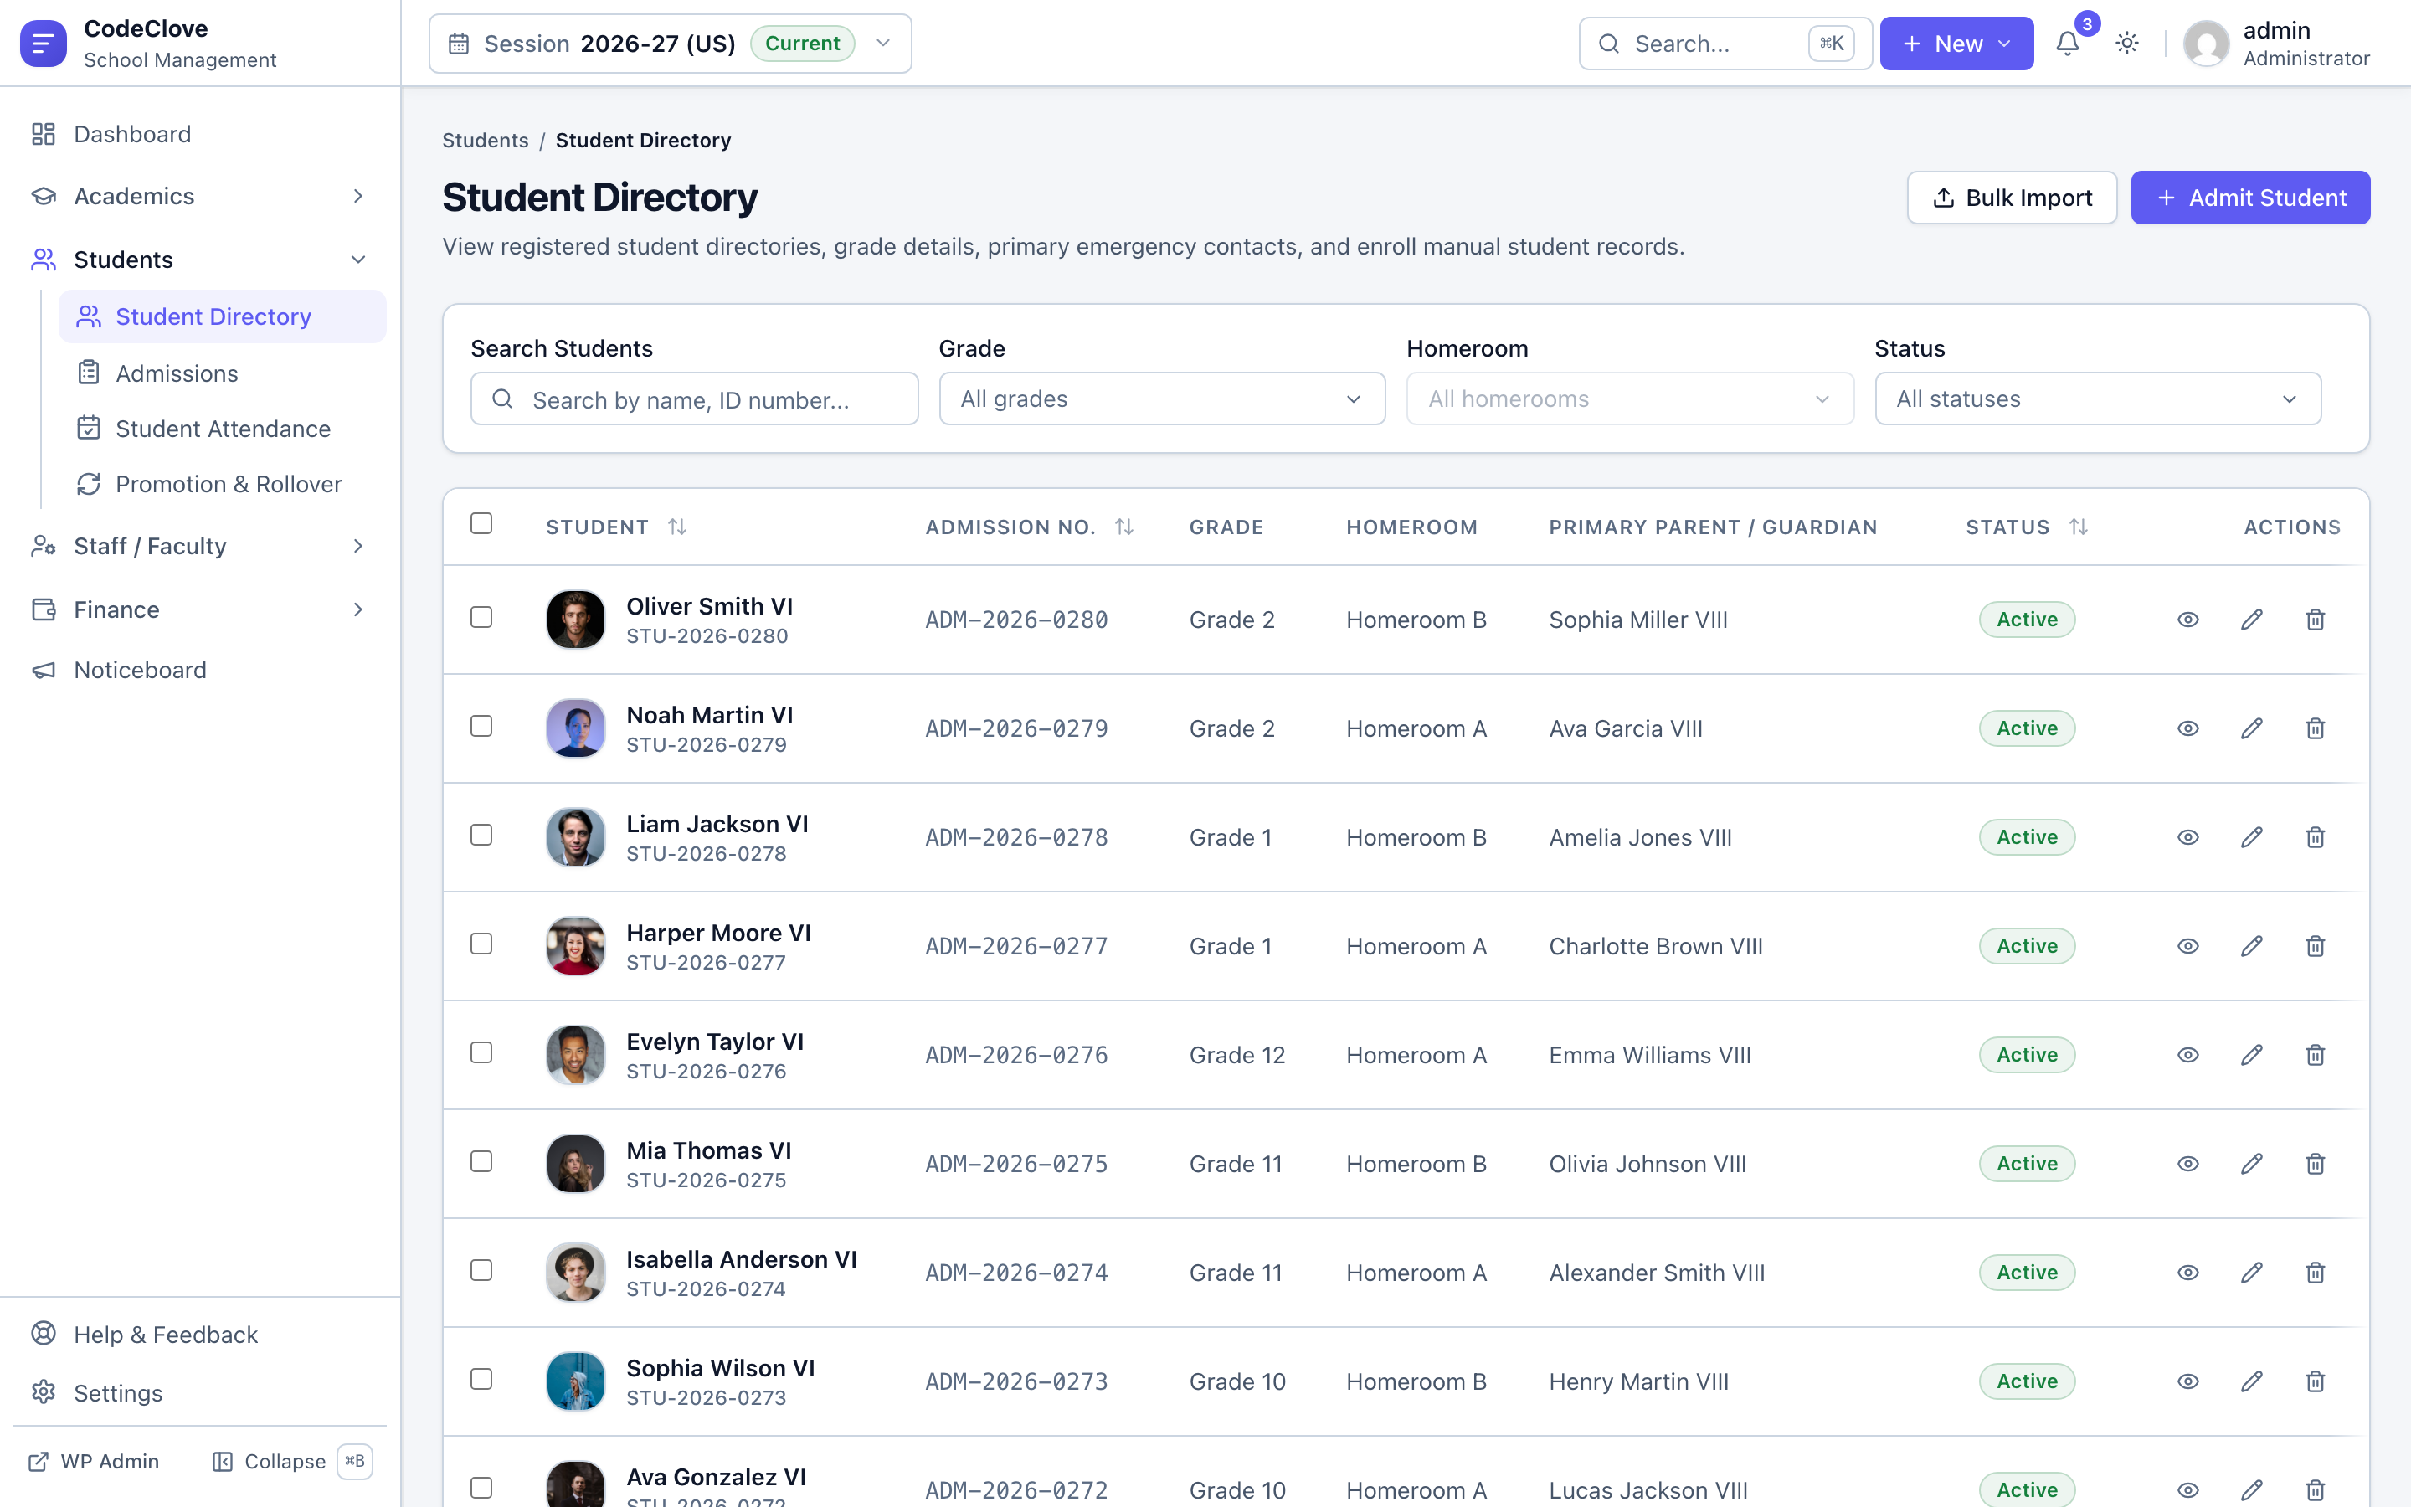Select Harper Moore VI row checkbox
This screenshot has height=1507, width=2411.
(481, 944)
